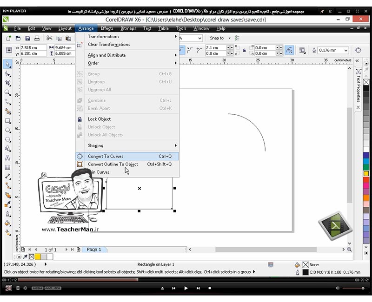
Task: Select the Fill bucket tool
Action: click(7, 223)
